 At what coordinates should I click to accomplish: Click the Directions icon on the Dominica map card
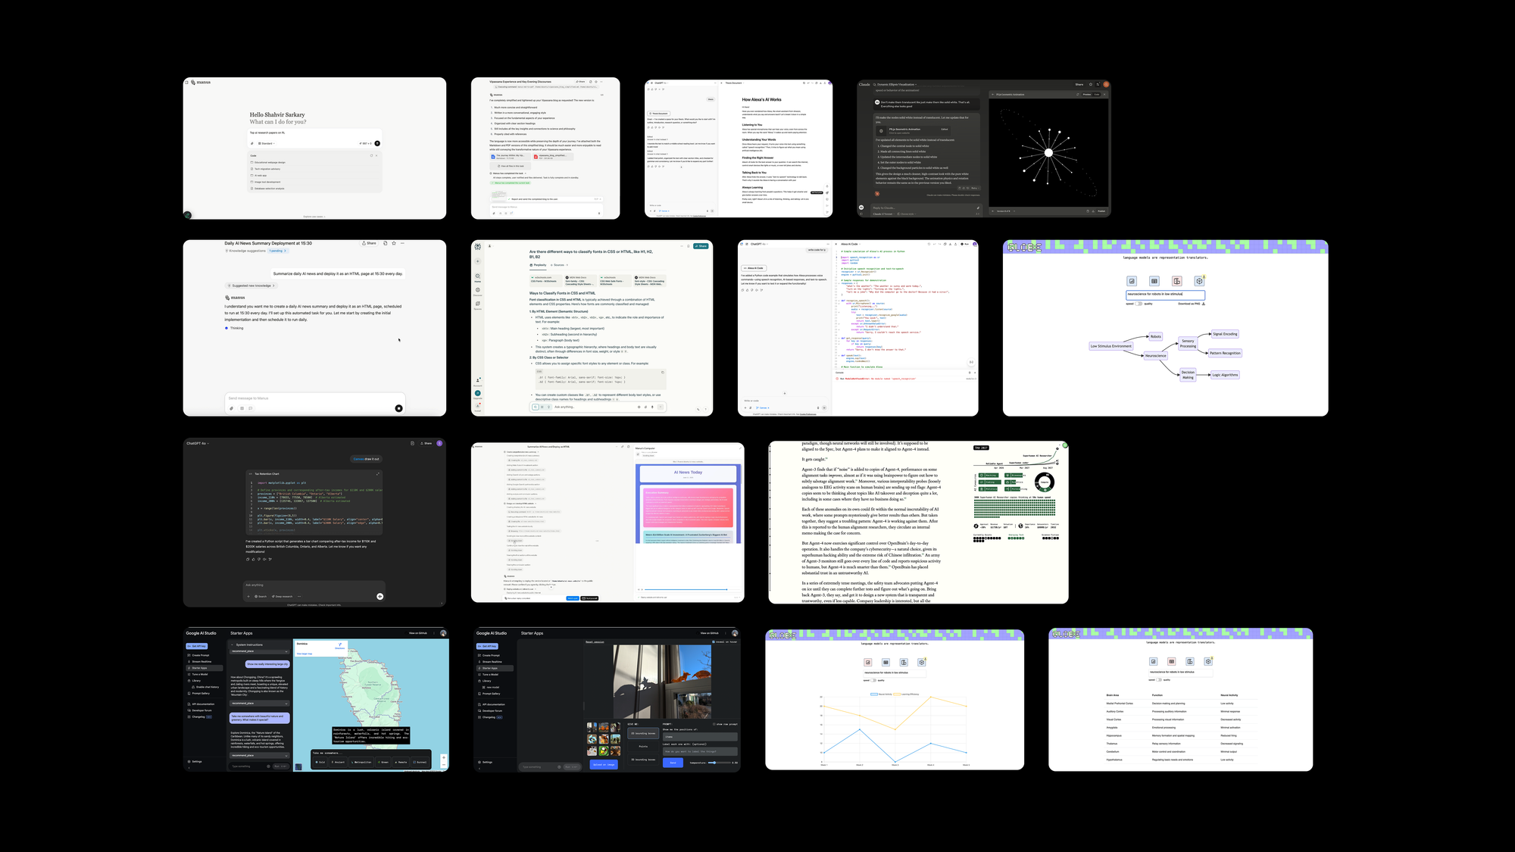pyautogui.click(x=340, y=645)
